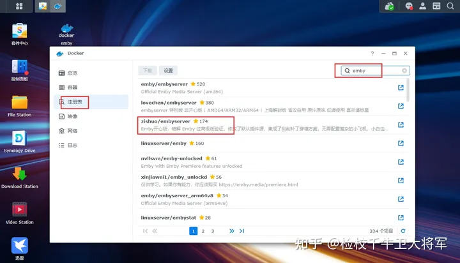Go to previous results page arrow
This screenshot has width=460, height=263.
click(155, 231)
